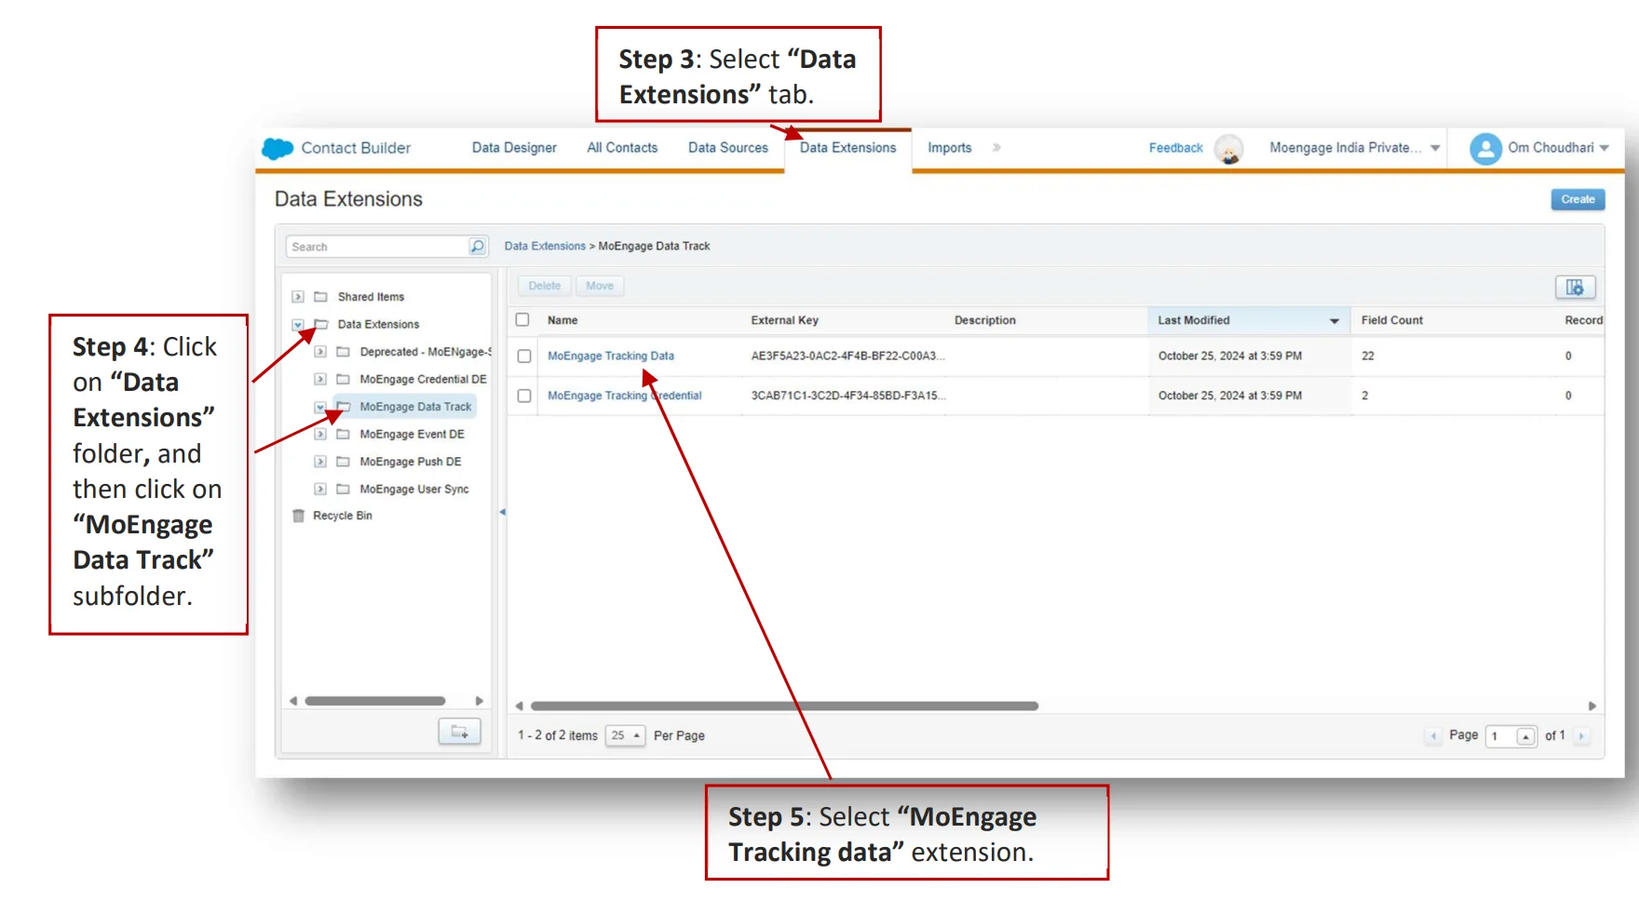Open the Recycle Bin trash icon
This screenshot has height=901, width=1639.
tap(299, 516)
